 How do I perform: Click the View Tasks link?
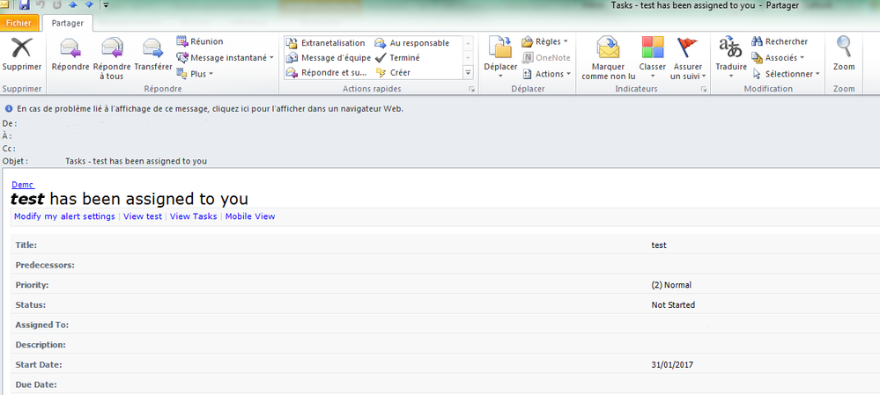click(194, 216)
